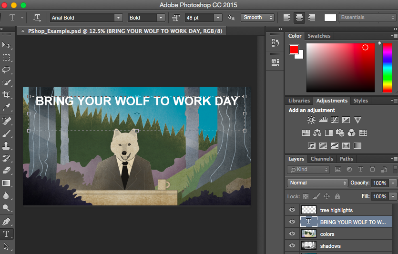Select the Eyedropper tool
The width and height of the screenshot is (398, 254).
coord(7,107)
